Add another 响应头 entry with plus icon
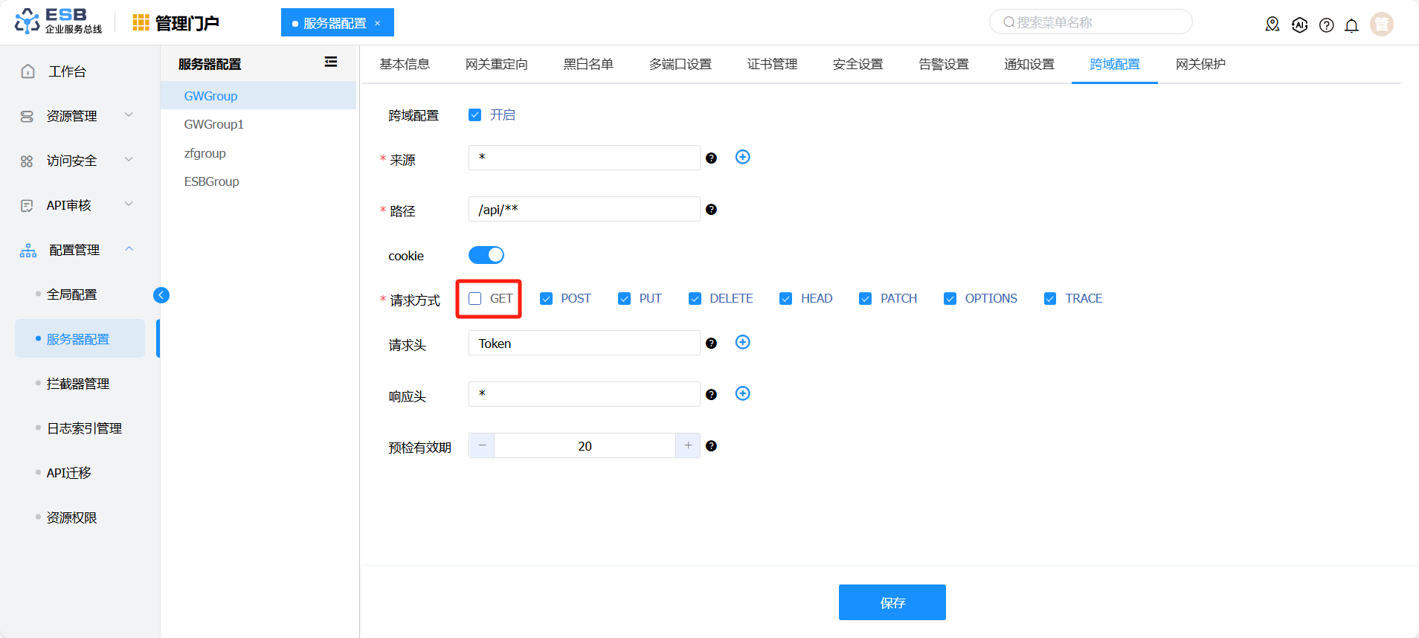 coord(742,393)
